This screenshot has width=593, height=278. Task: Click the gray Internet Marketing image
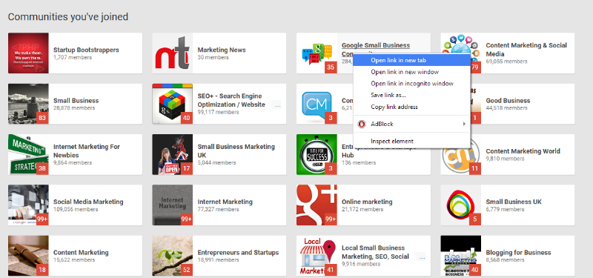[x=172, y=205]
